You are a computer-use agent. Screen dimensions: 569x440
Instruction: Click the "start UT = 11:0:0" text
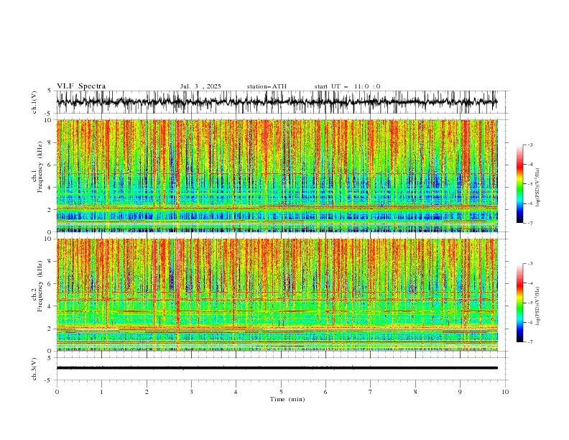coord(347,86)
